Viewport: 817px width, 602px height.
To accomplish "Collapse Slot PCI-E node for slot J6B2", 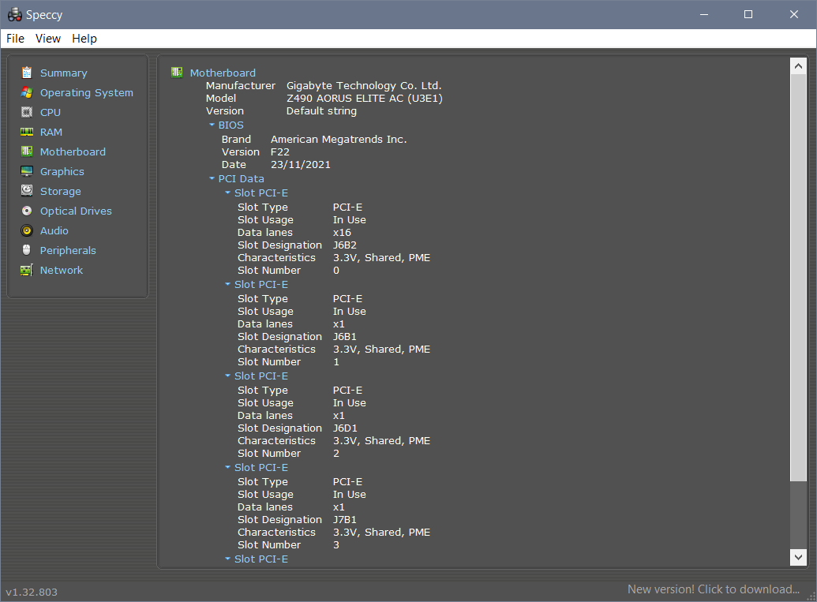I will (x=227, y=193).
